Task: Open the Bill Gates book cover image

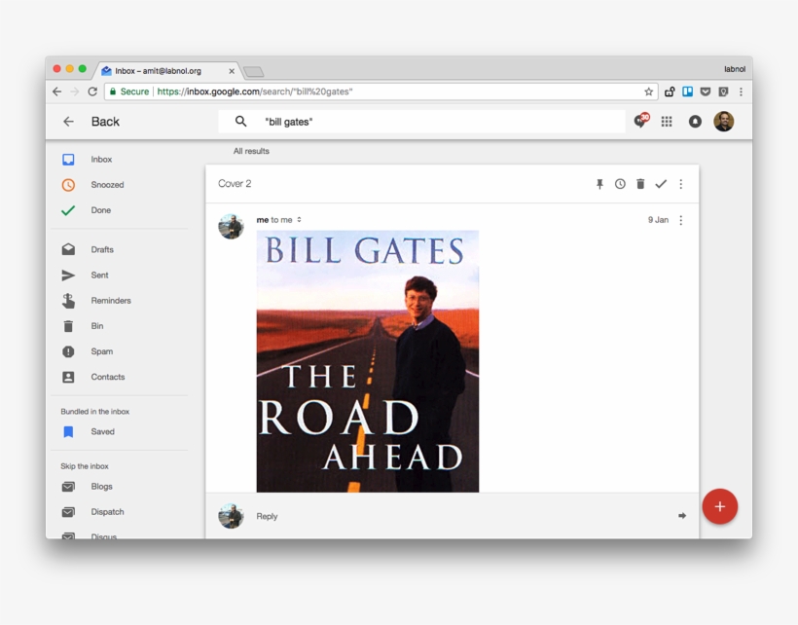Action: click(x=368, y=361)
